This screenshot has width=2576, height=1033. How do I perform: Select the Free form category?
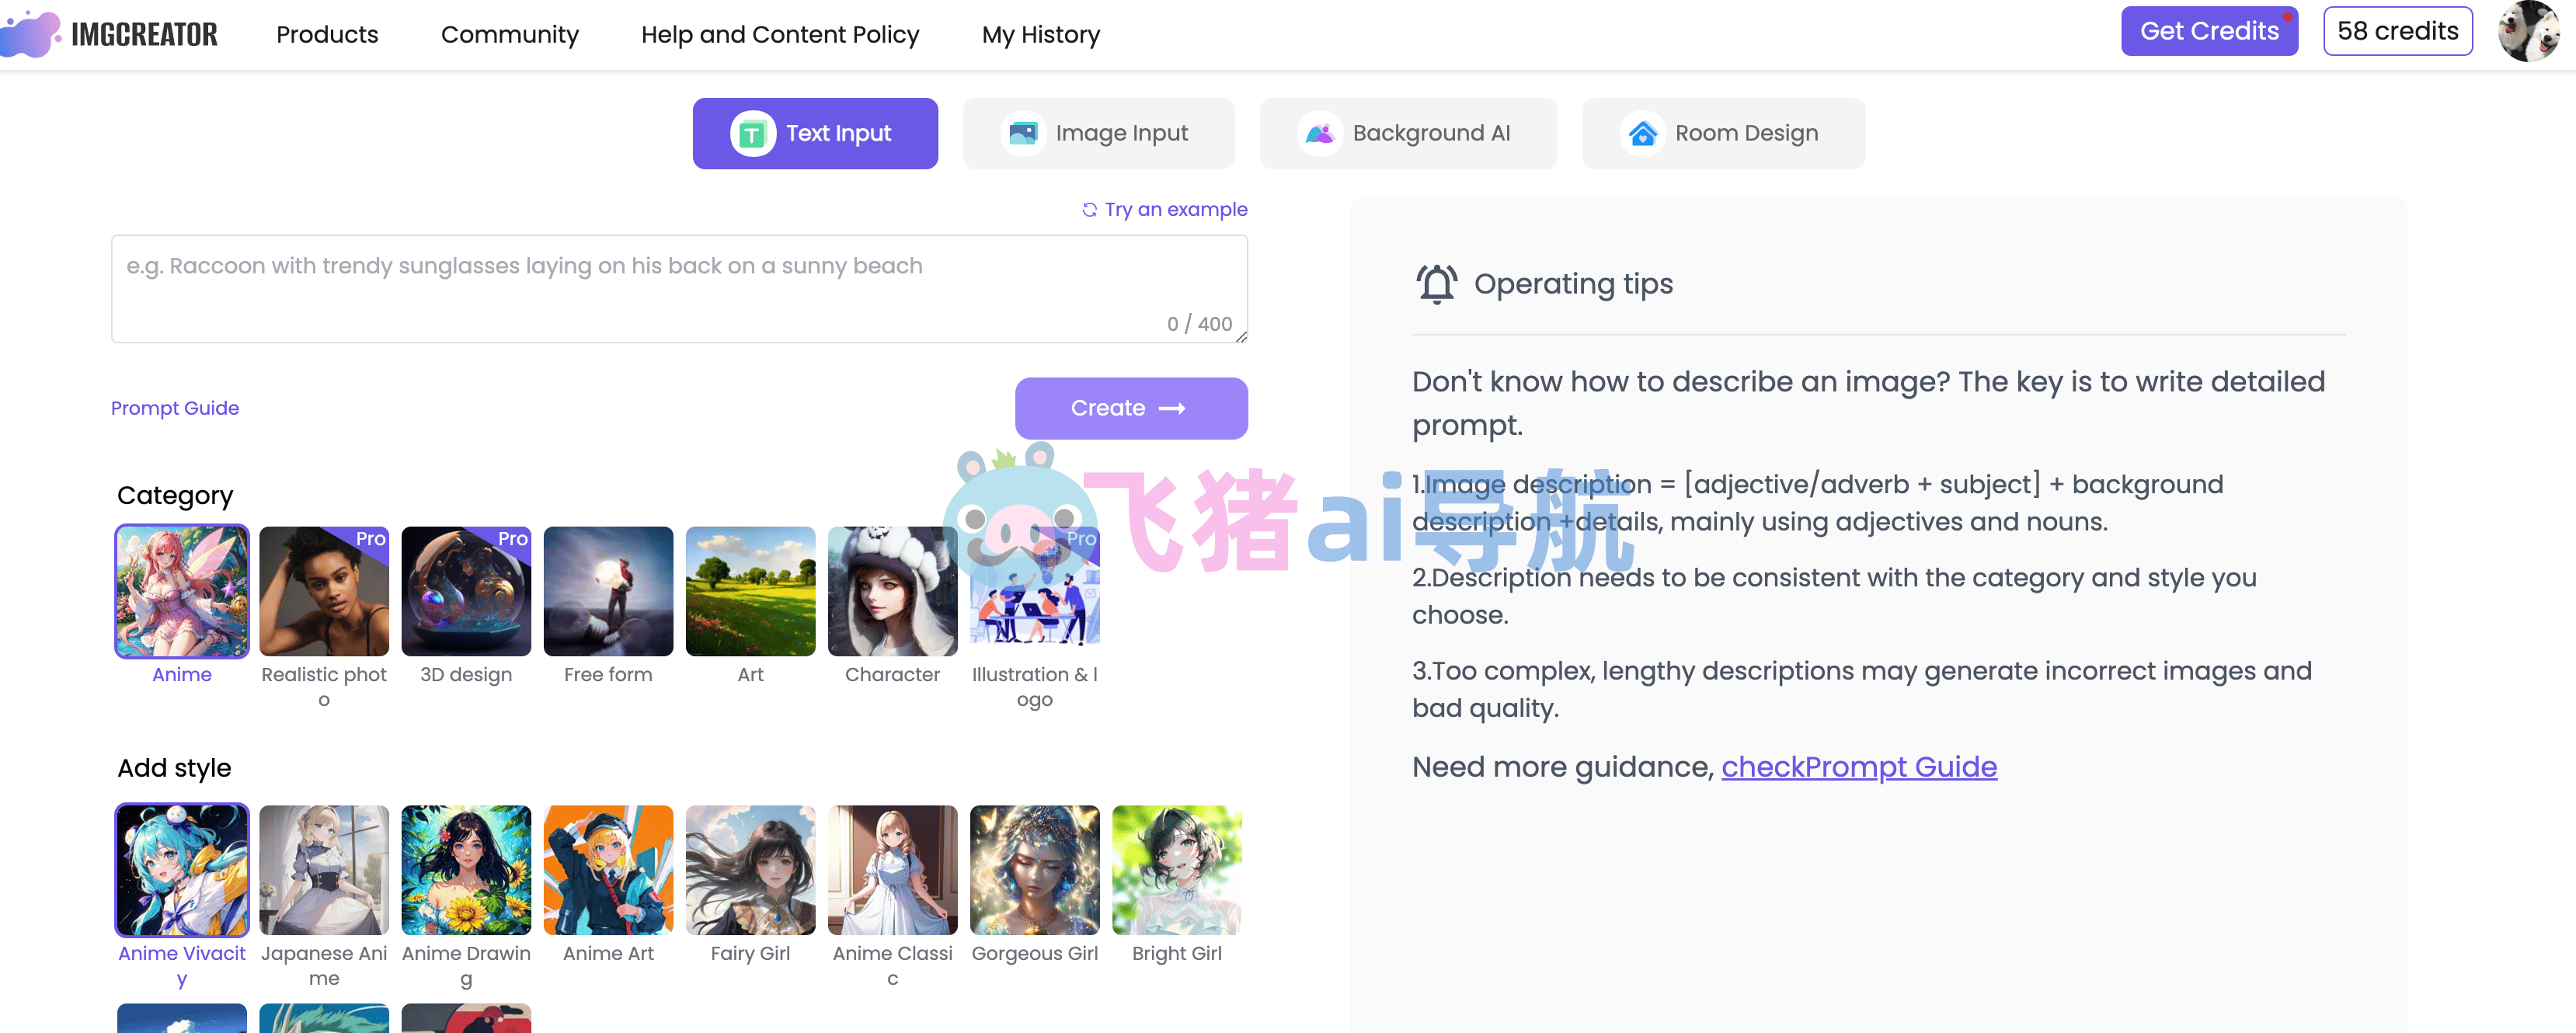click(608, 591)
